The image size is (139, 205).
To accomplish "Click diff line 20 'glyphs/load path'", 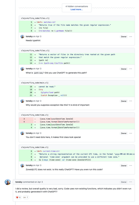I will [77, 92].
